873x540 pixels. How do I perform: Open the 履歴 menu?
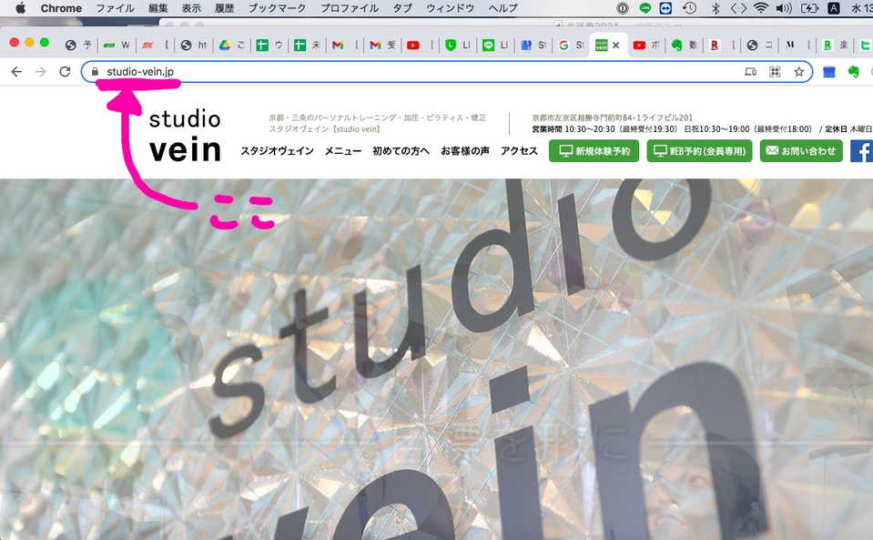(224, 8)
